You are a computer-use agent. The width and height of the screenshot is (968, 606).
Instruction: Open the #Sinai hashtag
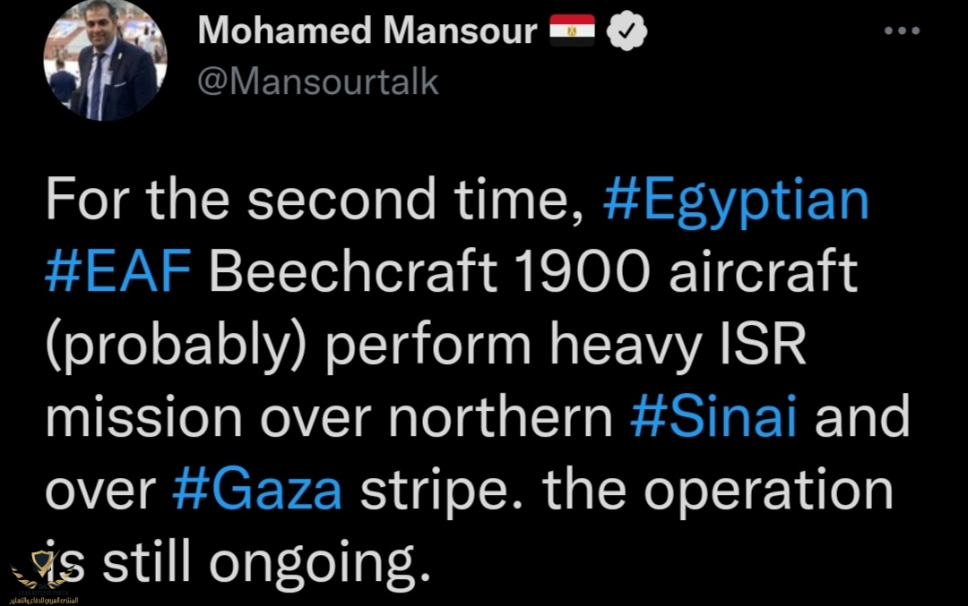point(713,416)
